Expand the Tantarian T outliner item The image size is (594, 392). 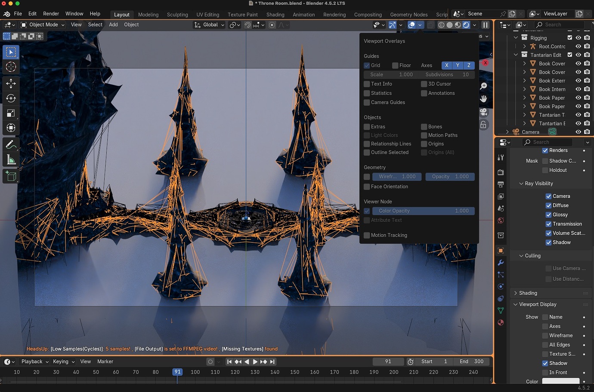coord(524,115)
